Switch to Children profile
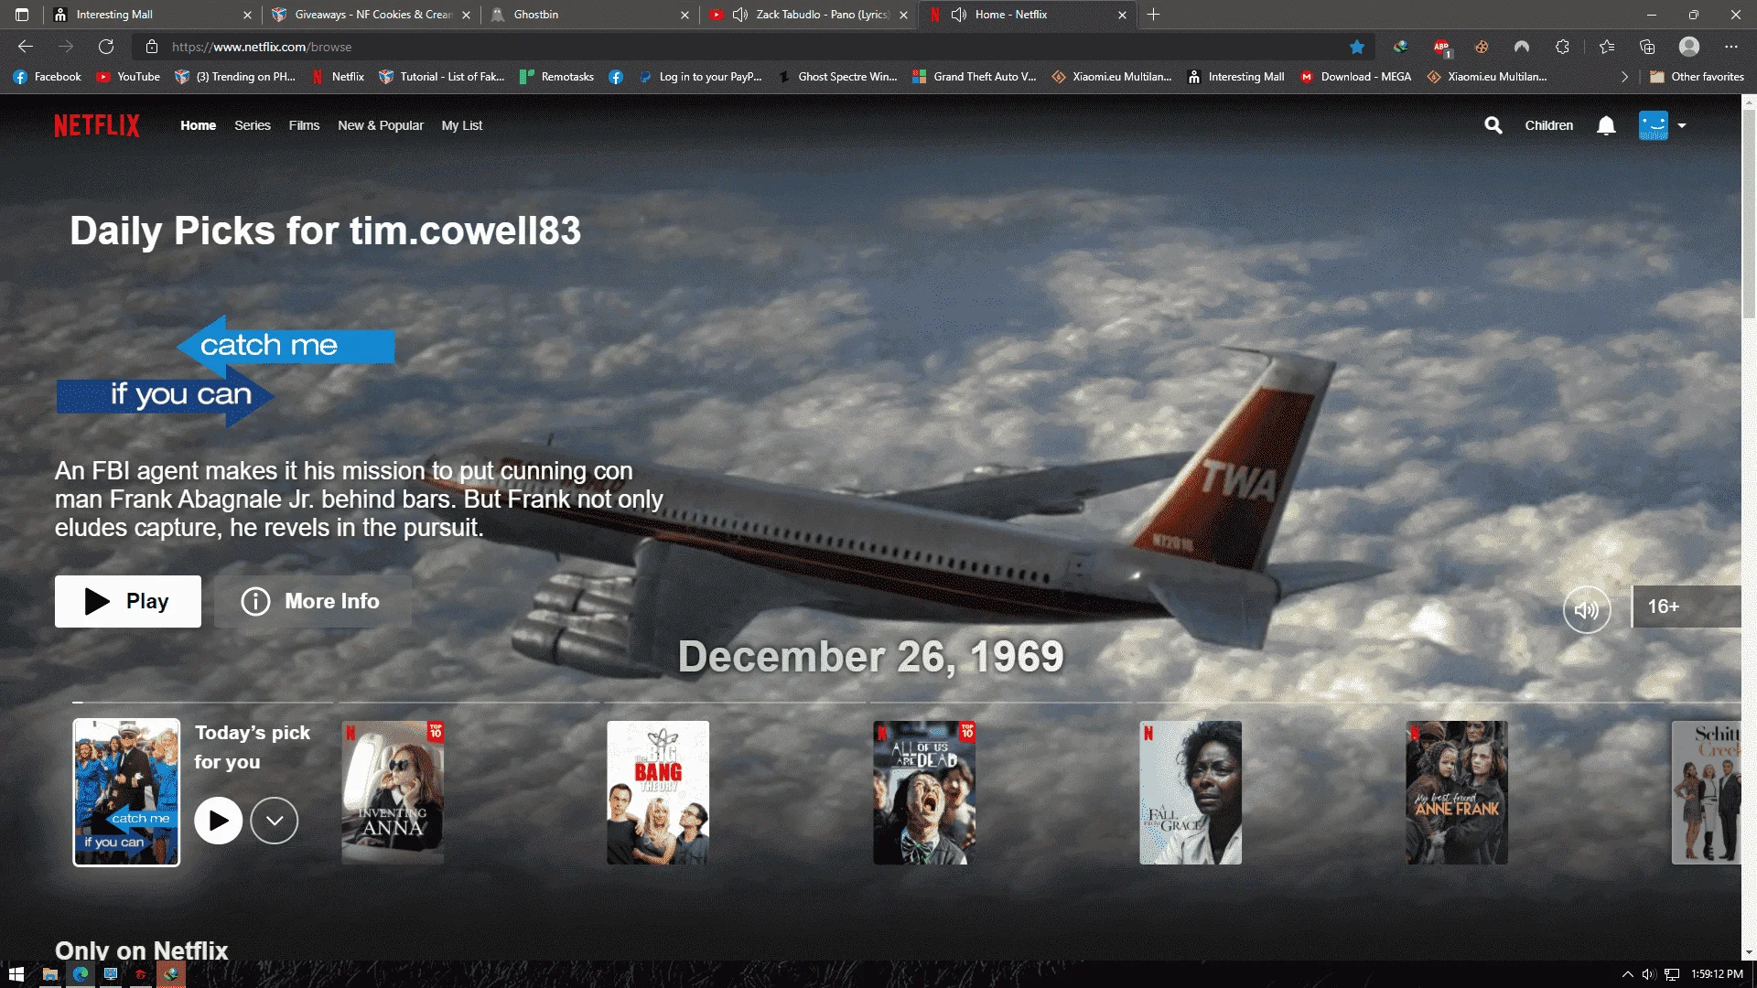The width and height of the screenshot is (1757, 988). pos(1549,125)
